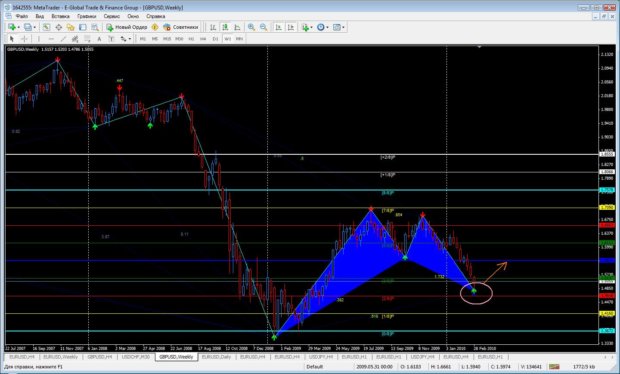
Task: Select the Cursor arrow tool
Action: click(x=12, y=39)
